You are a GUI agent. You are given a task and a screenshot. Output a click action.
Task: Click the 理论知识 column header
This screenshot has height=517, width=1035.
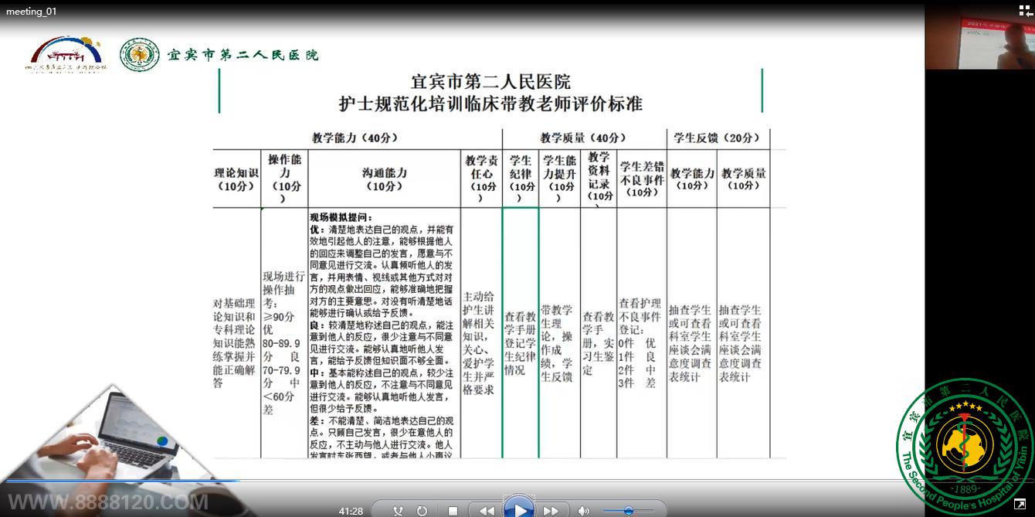[236, 179]
